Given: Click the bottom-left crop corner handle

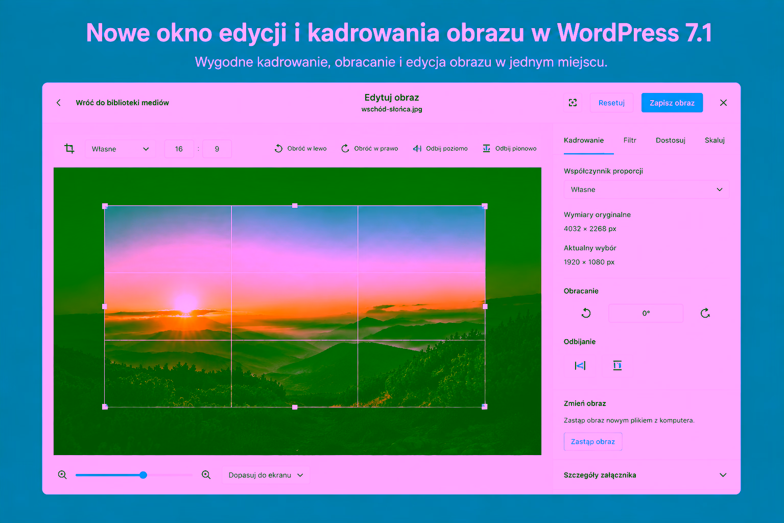Looking at the screenshot, I should coord(105,407).
